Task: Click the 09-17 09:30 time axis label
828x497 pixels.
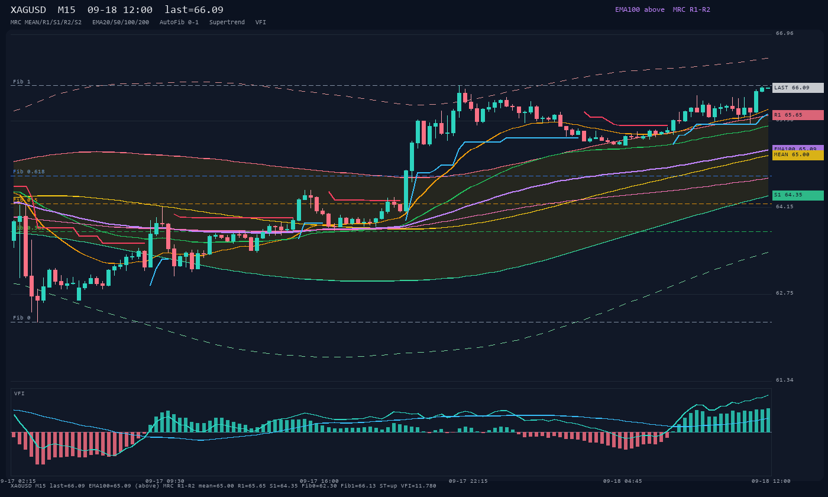Action: 165,481
